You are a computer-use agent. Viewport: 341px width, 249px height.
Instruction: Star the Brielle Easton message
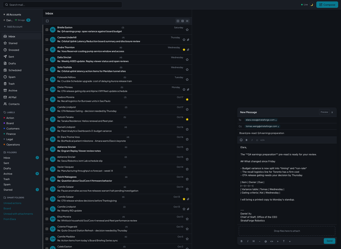(x=187, y=30)
